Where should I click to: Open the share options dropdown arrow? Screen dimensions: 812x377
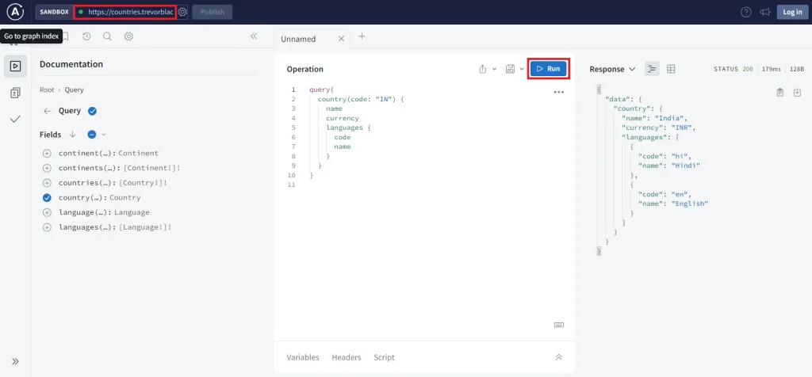click(494, 69)
